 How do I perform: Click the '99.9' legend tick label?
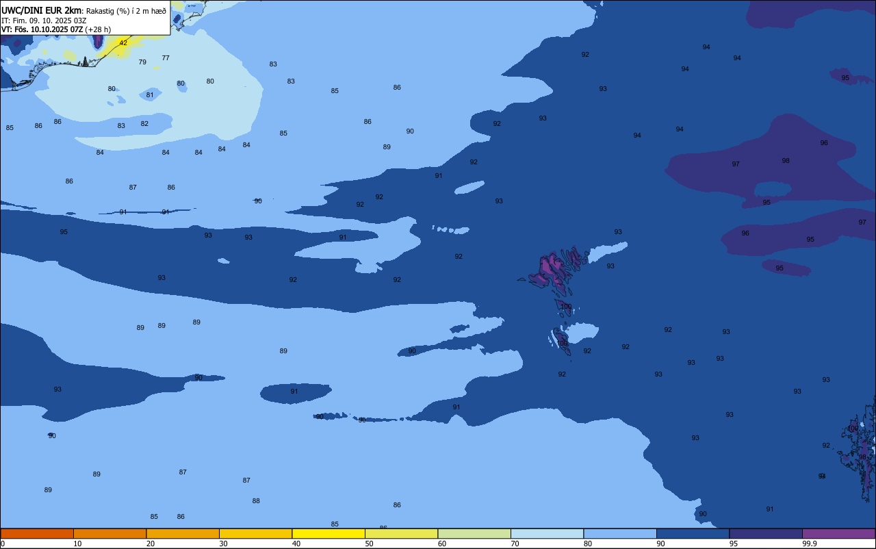[x=810, y=544]
